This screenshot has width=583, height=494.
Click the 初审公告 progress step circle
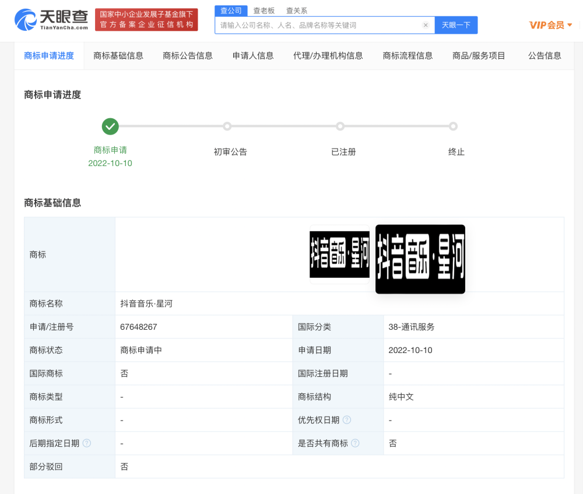tap(227, 126)
